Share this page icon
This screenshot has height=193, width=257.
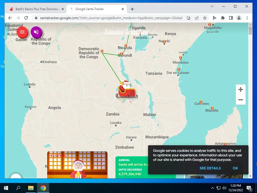coord(197,18)
